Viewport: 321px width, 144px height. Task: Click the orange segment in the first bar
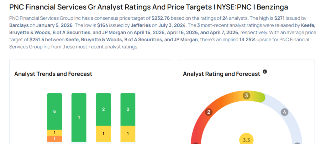tap(55, 139)
